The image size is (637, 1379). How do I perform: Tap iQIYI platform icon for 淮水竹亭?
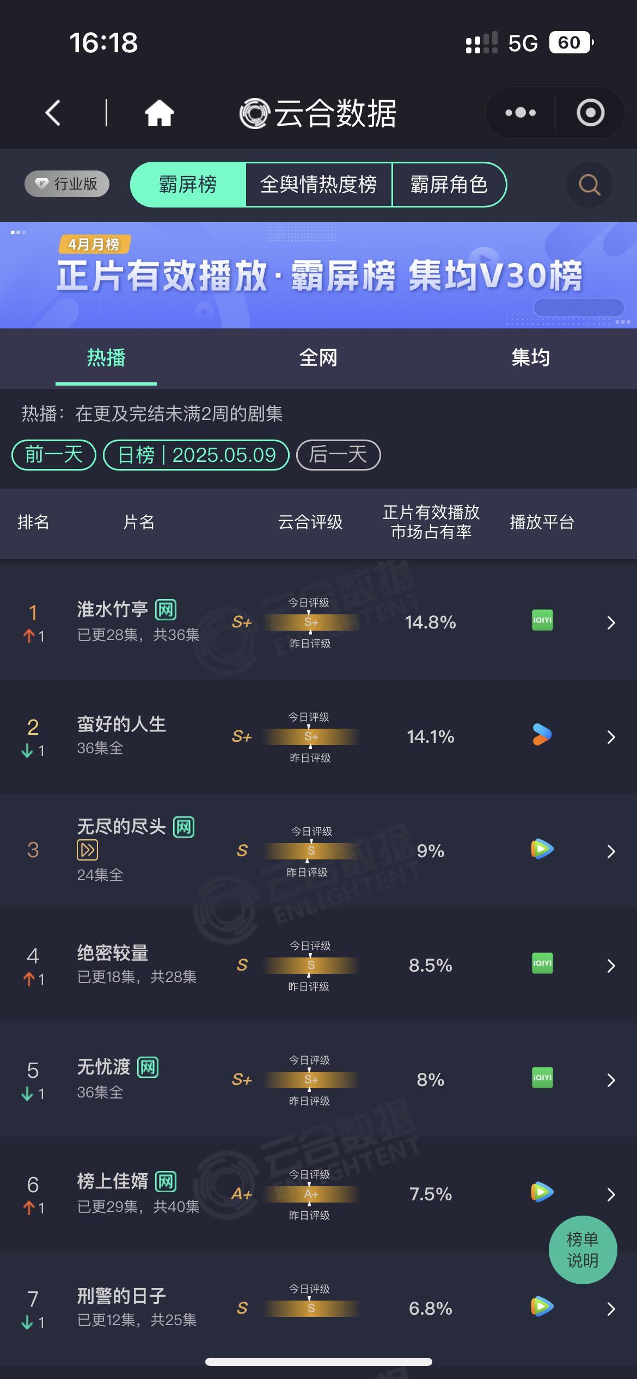(x=542, y=620)
